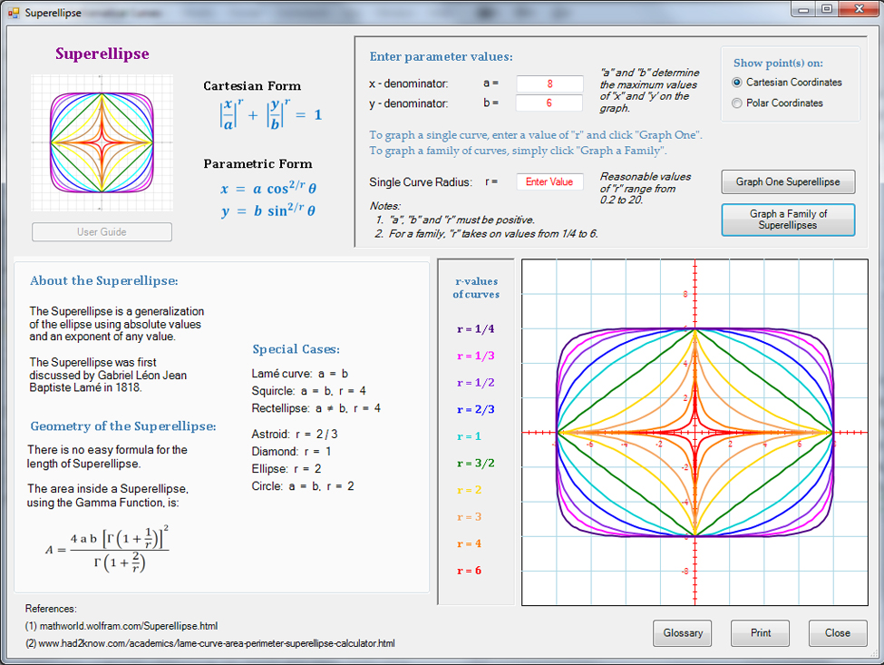The width and height of the screenshot is (884, 665).
Task: Select Polar Coordinates radio button
Action: pos(737,103)
